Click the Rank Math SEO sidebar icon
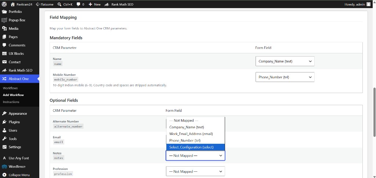 click(x=4, y=70)
